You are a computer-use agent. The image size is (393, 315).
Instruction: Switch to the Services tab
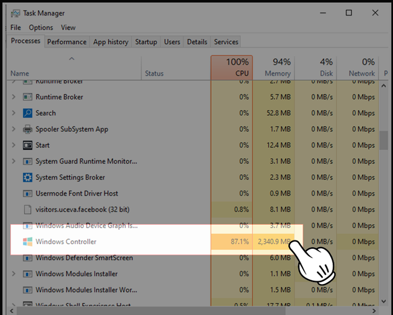pyautogui.click(x=226, y=42)
